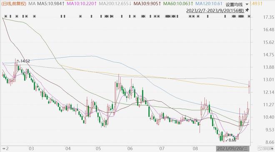The height and width of the screenshot is (152, 275).
Task: Click the (日线,前复权) period label
Action: pyautogui.click(x=14, y=3)
